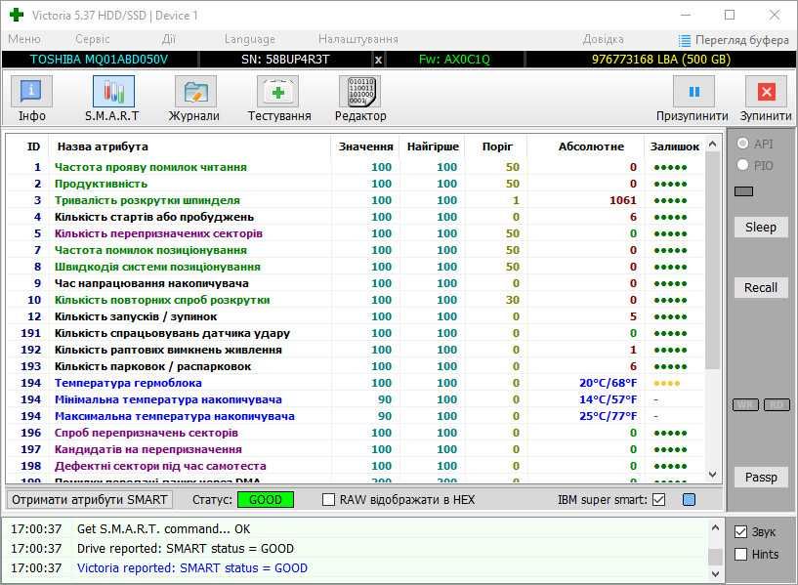Open the Журнали logs section
This screenshot has width=798, height=585.
point(195,100)
